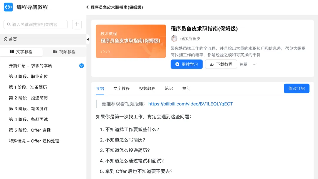Select the 提问 tab
This screenshot has height=179, width=318.
[x=186, y=88]
